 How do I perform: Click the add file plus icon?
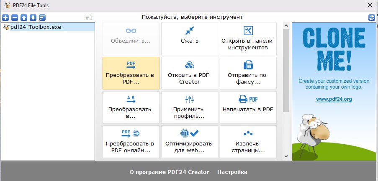[5, 18]
